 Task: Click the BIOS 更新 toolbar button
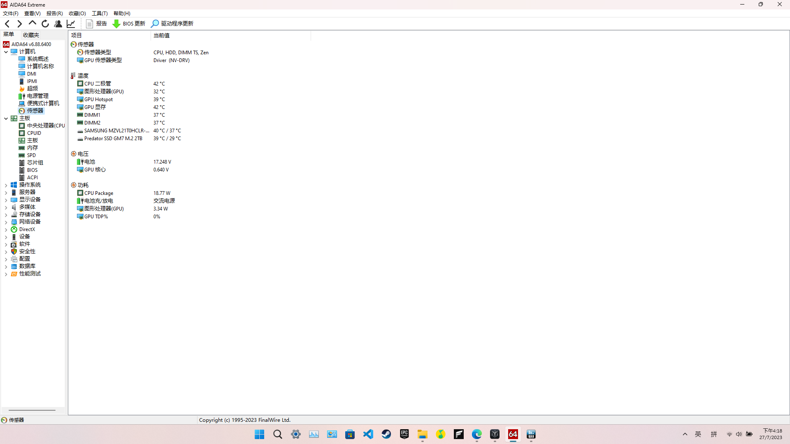point(129,24)
